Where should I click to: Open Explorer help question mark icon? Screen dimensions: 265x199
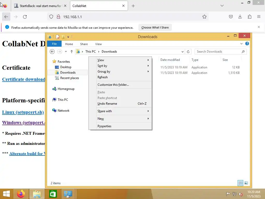pyautogui.click(x=247, y=44)
